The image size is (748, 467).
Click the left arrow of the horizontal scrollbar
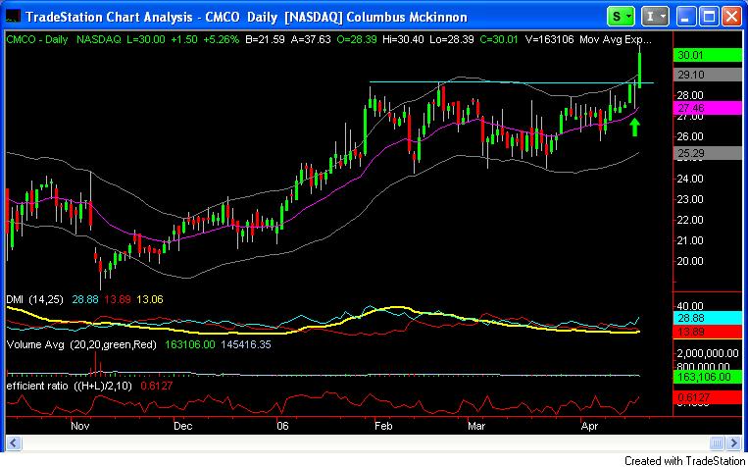tap(13, 442)
